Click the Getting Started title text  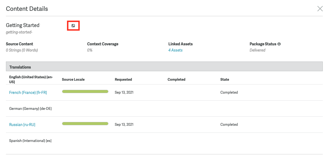pyautogui.click(x=23, y=25)
